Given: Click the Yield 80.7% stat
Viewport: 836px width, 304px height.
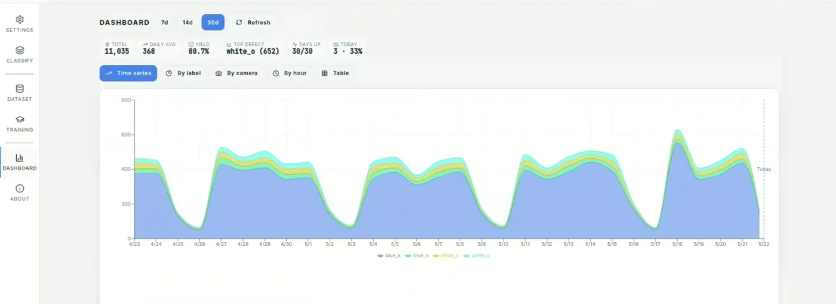Looking at the screenshot, I should [199, 48].
